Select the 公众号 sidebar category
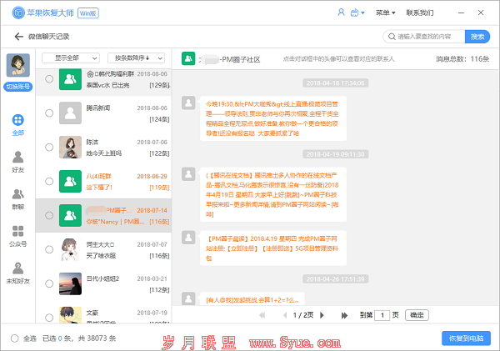The height and width of the screenshot is (351, 500). [17, 236]
